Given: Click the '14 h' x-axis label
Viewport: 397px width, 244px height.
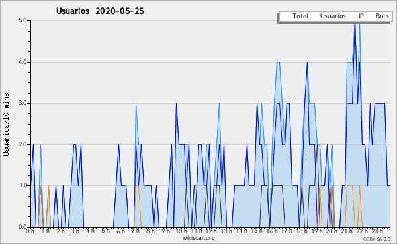Looking at the screenshot, I should 242,231.
